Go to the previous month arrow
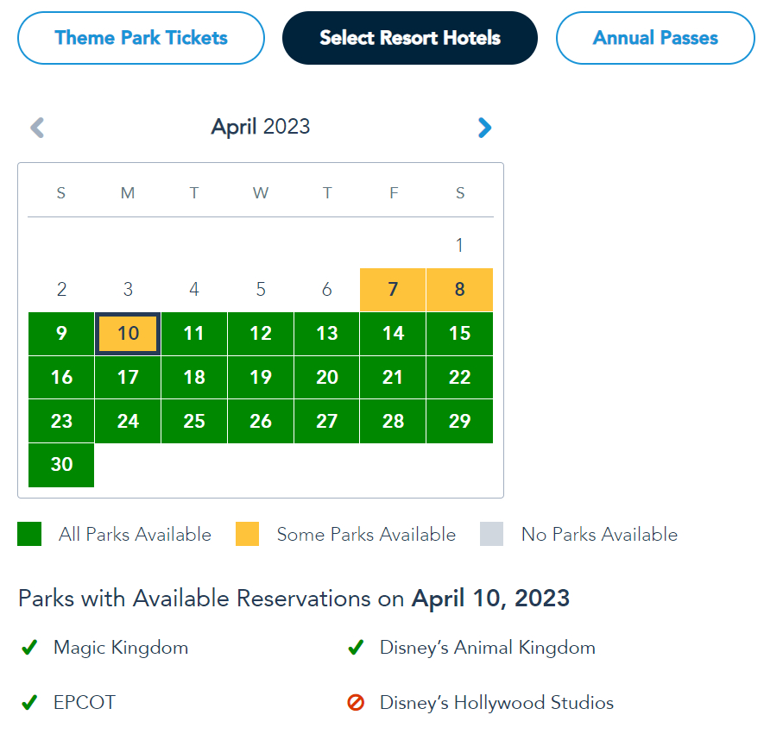Image resolution: width=764 pixels, height=740 pixels. 37,129
